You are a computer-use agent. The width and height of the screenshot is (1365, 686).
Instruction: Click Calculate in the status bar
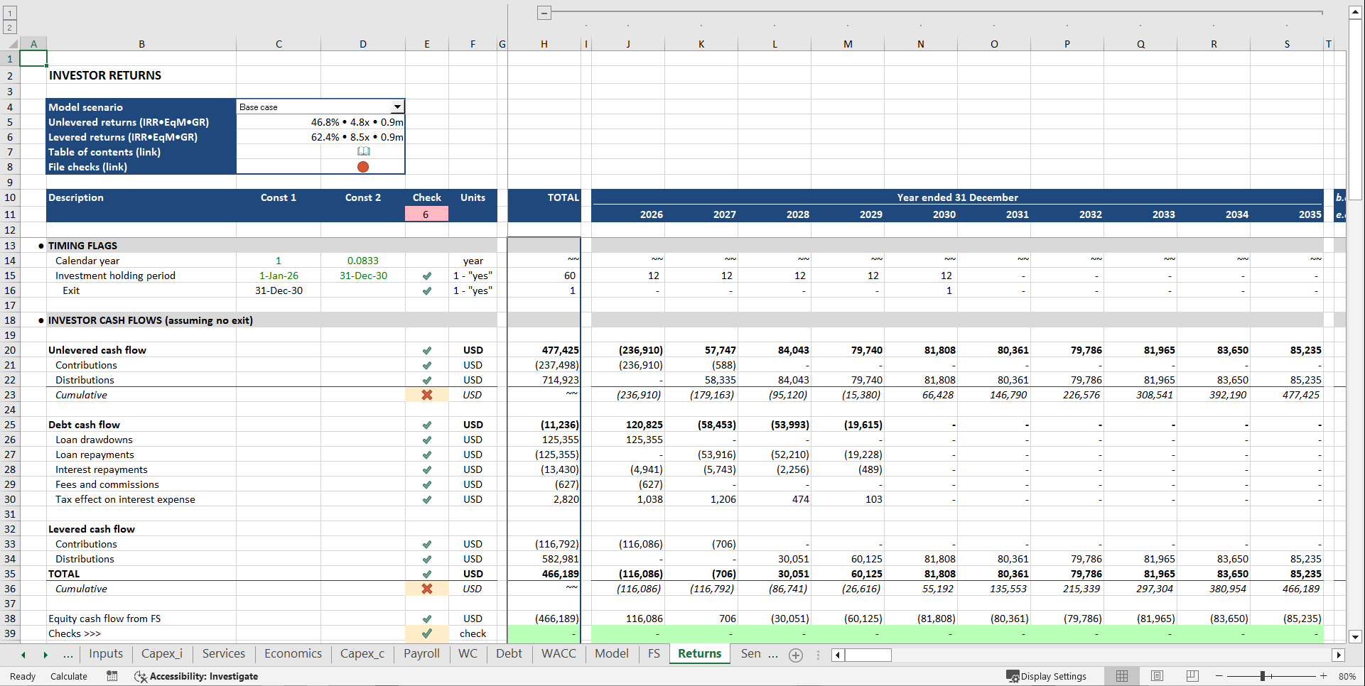click(x=68, y=676)
